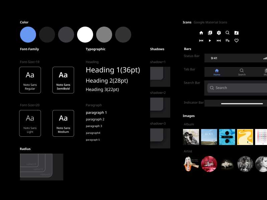Select the home icon in Material Icons
267x200 pixels.
click(201, 33)
